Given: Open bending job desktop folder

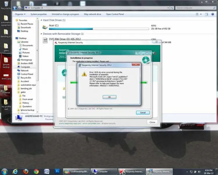Looking at the screenshot, I should (x=6, y=34).
